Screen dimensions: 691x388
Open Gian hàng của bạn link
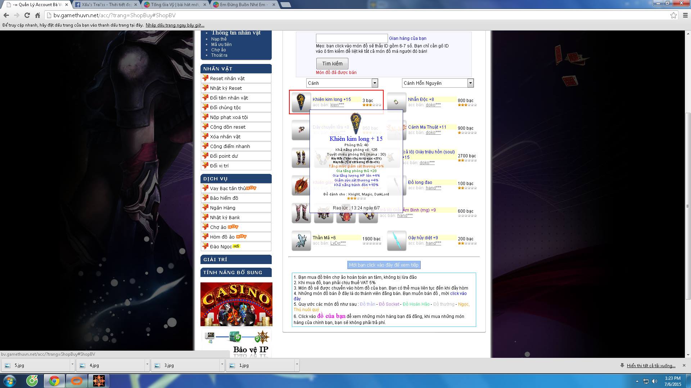pos(407,38)
